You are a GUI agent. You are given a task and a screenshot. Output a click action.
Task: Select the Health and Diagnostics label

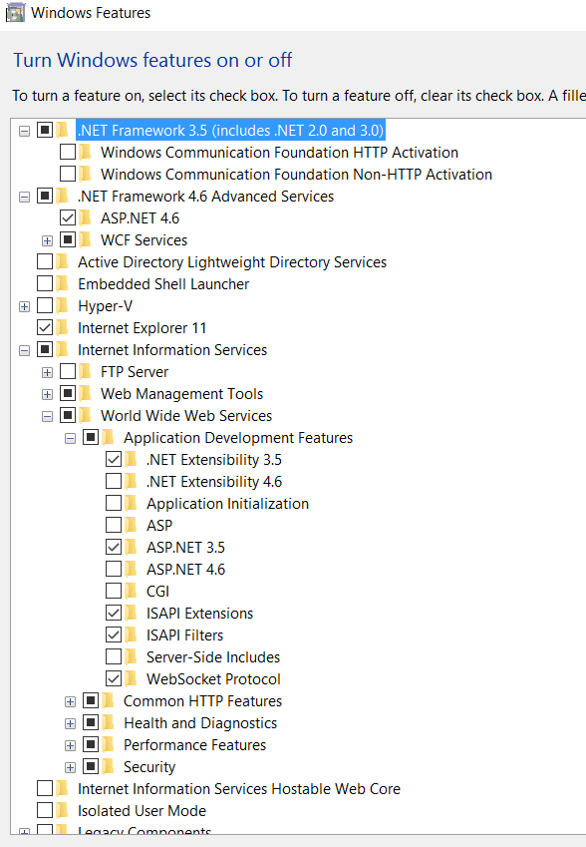coord(200,722)
